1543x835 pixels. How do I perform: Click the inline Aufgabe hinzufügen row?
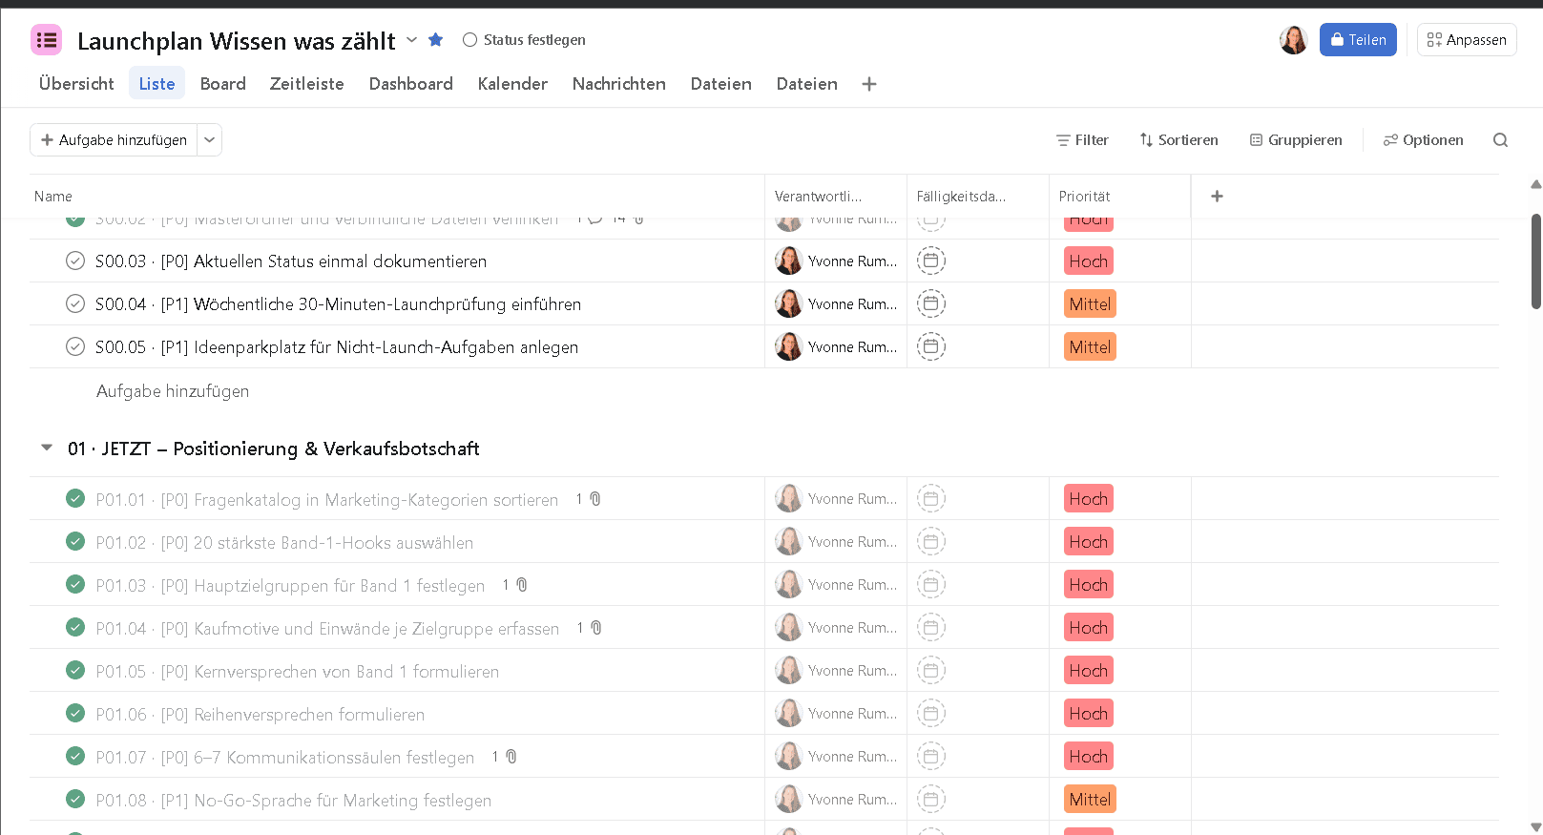[x=173, y=391]
